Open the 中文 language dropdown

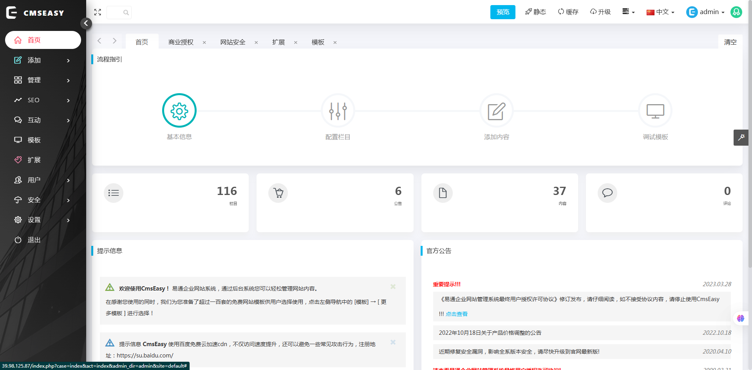tap(660, 12)
